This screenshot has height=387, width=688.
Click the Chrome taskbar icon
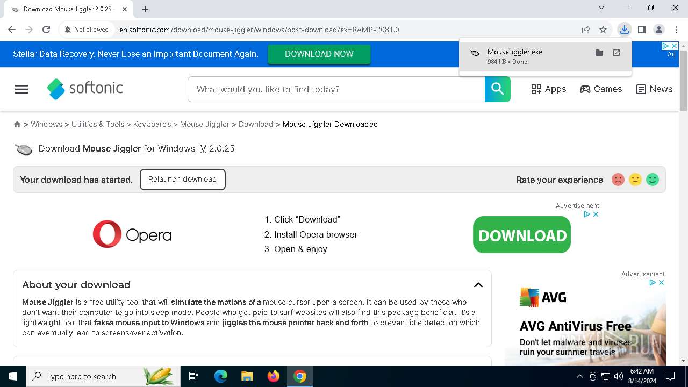[x=300, y=376]
